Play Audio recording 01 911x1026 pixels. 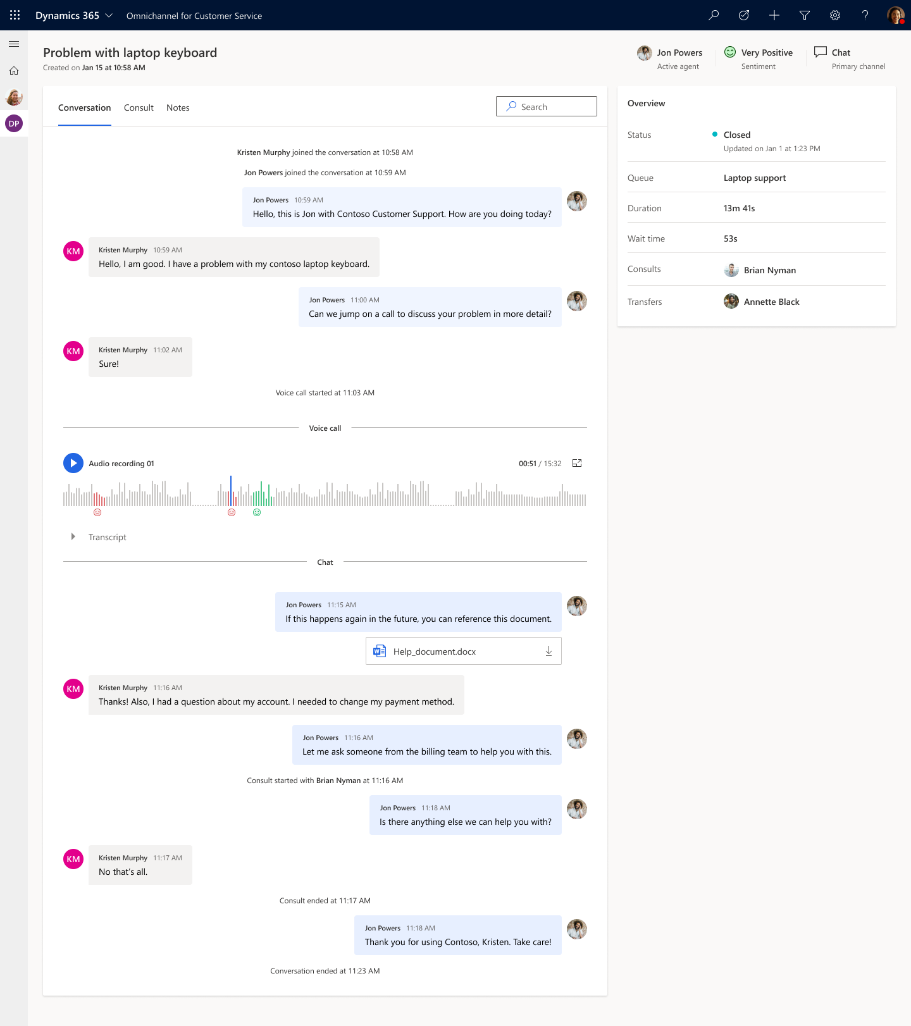(x=73, y=463)
